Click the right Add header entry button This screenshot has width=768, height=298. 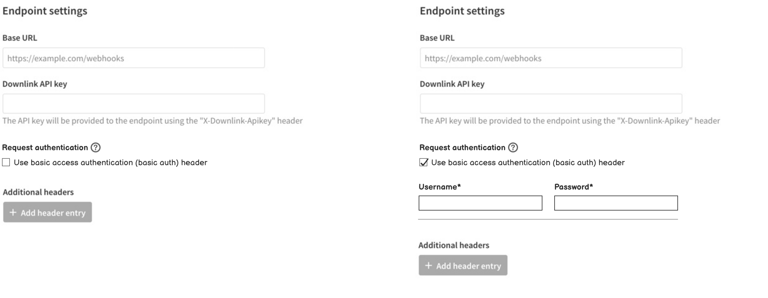pyautogui.click(x=463, y=265)
